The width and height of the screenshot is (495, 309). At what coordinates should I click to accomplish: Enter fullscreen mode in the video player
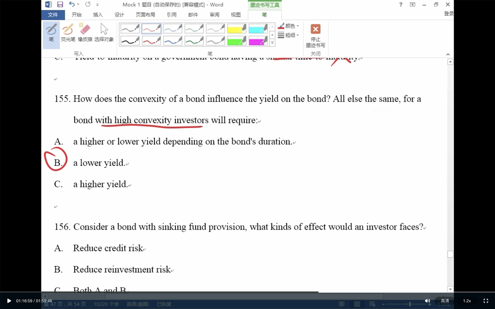coord(486,301)
